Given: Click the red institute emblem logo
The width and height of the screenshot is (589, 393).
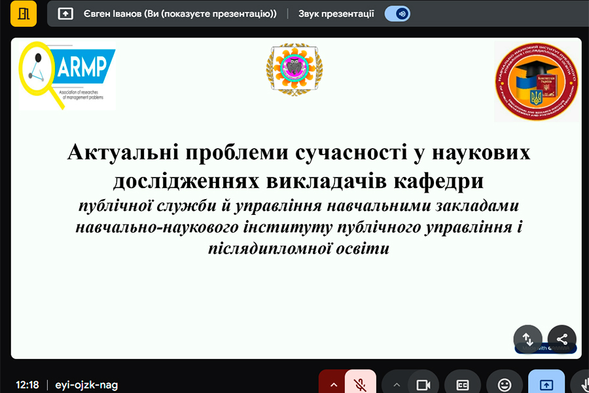Looking at the screenshot, I should pyautogui.click(x=537, y=82).
